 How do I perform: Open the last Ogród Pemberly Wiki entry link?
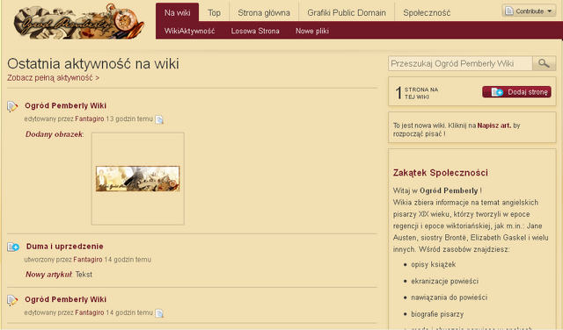[65, 299]
